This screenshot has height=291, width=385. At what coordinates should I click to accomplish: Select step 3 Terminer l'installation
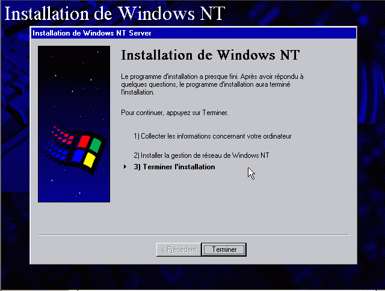click(x=174, y=167)
